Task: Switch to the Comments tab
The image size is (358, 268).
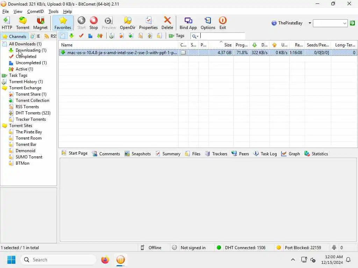Action: click(x=106, y=154)
